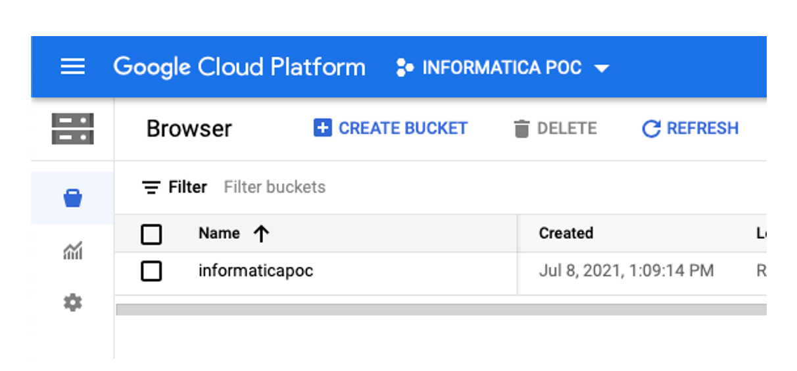Click the Google Cloud Platform logo

point(239,67)
